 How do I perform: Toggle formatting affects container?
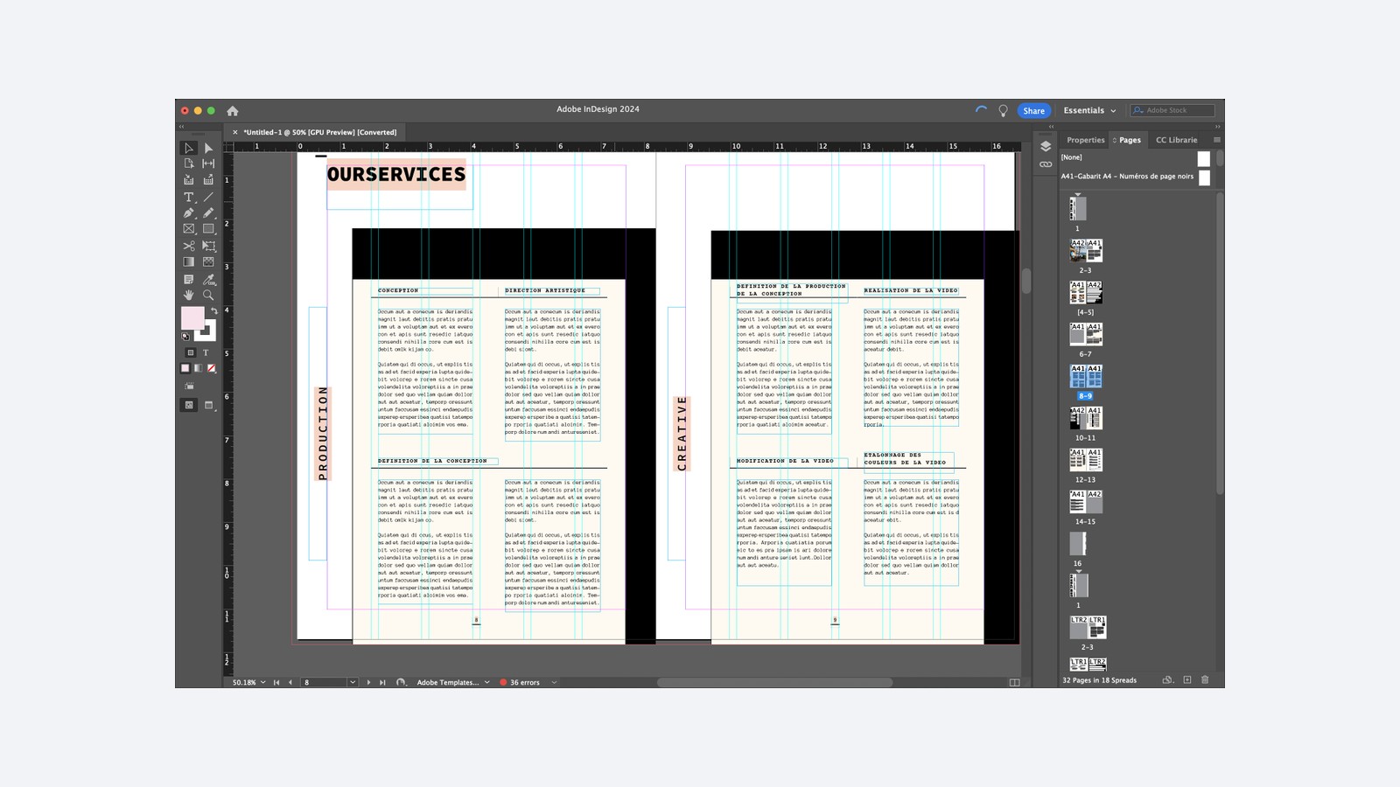point(190,352)
